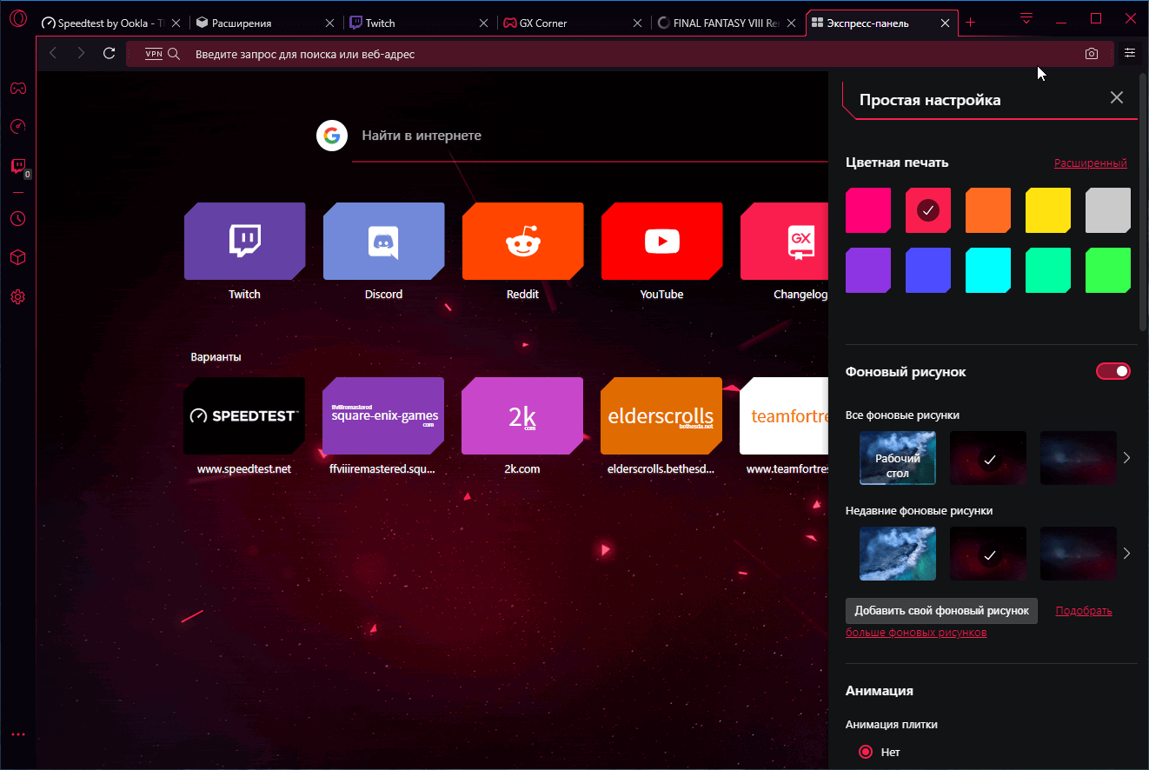Screen dimensions: 1149x770
Task: Open the Расширенный color link
Action: (1091, 163)
